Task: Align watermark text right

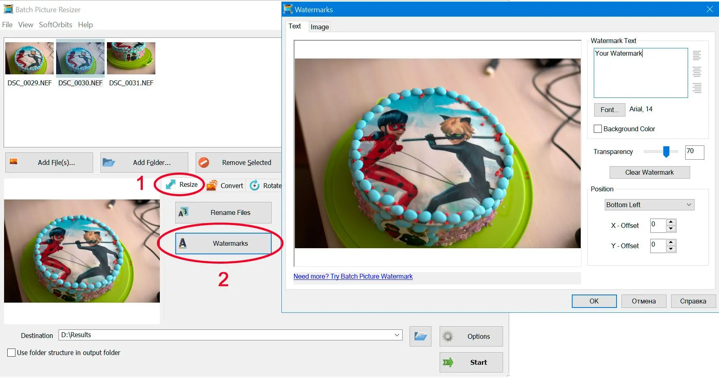Action: (697, 88)
